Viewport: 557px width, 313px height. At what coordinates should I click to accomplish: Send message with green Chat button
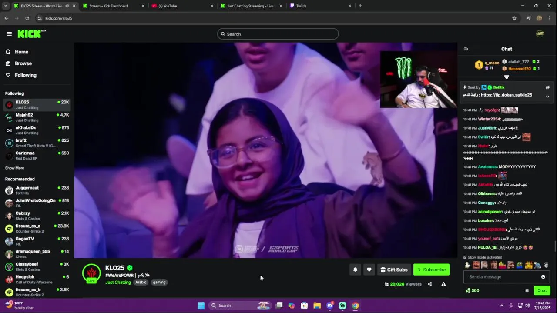tap(542, 290)
